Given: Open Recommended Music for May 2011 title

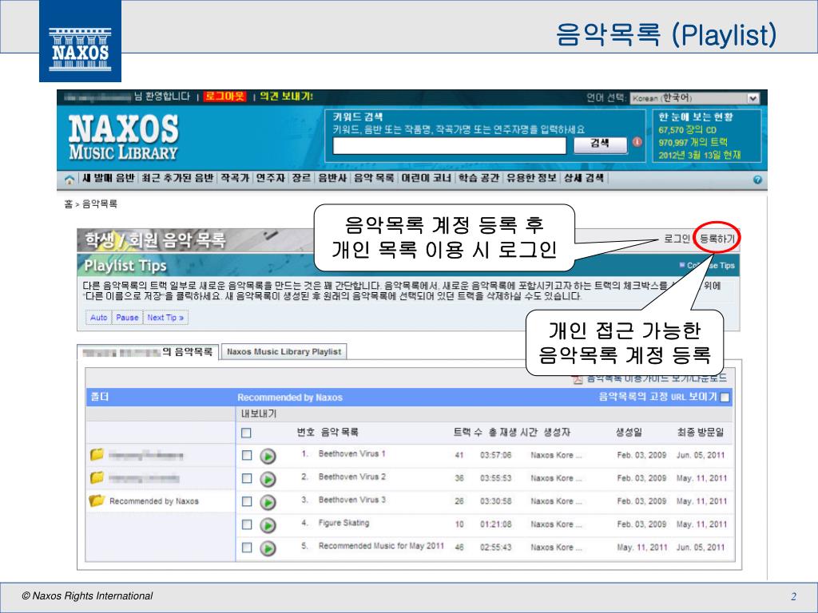Looking at the screenshot, I should coord(381,546).
